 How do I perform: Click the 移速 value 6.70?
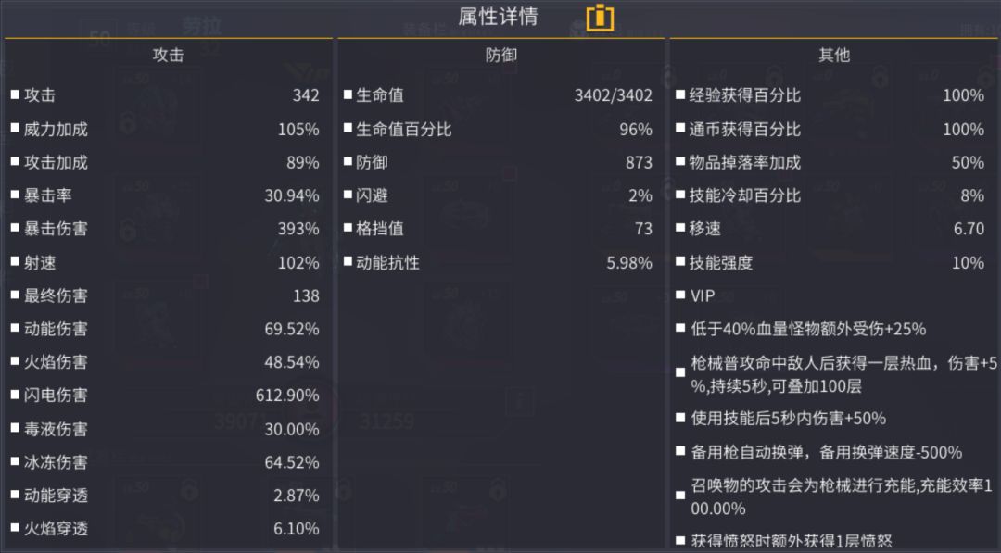pyautogui.click(x=969, y=229)
